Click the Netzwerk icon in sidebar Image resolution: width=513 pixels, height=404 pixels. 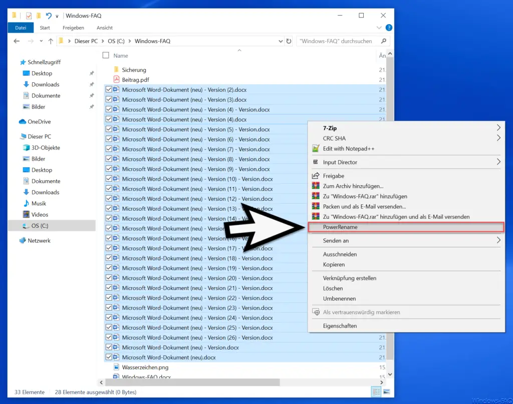coord(23,240)
